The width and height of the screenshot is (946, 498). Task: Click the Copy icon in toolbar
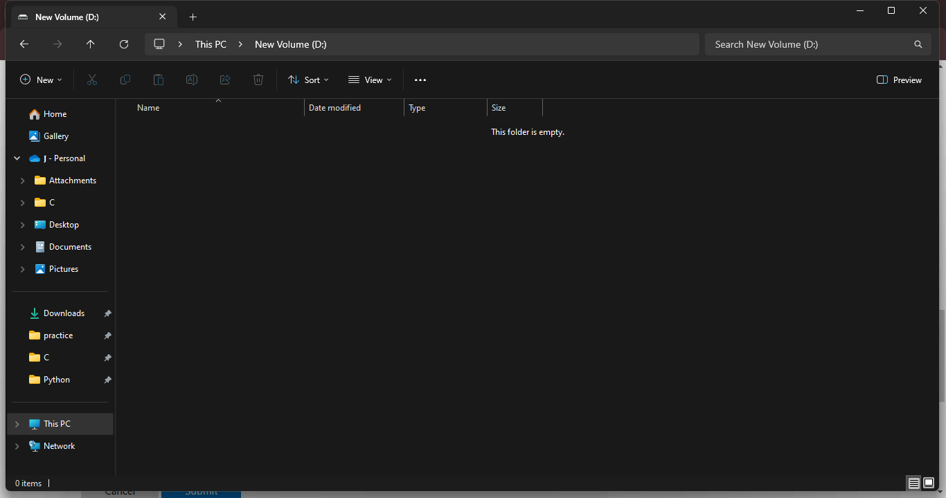tap(125, 80)
